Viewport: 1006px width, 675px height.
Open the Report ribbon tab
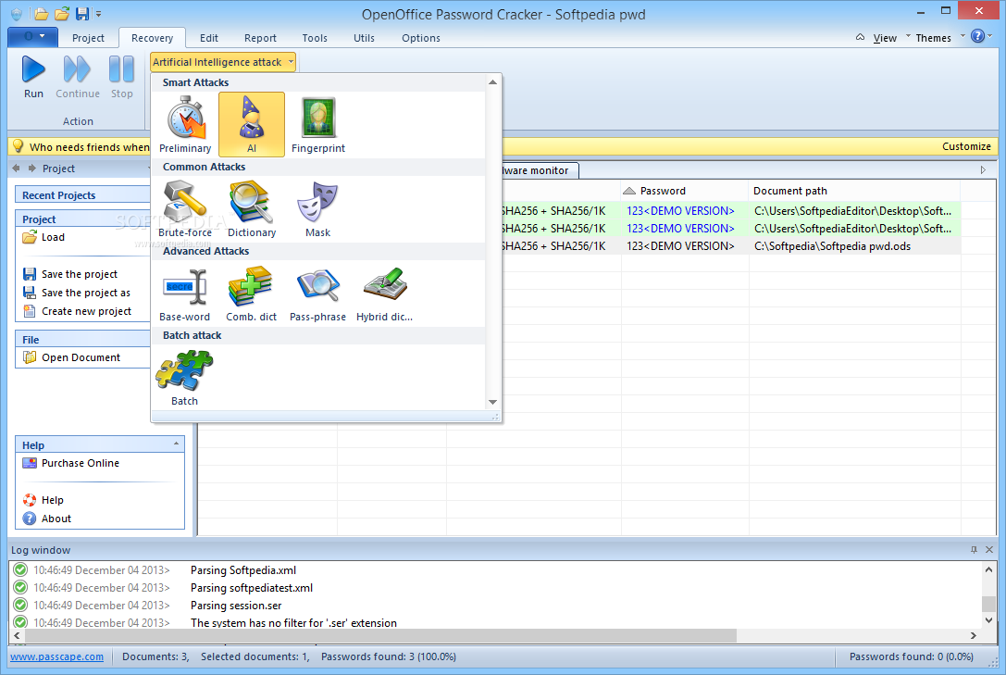[260, 38]
